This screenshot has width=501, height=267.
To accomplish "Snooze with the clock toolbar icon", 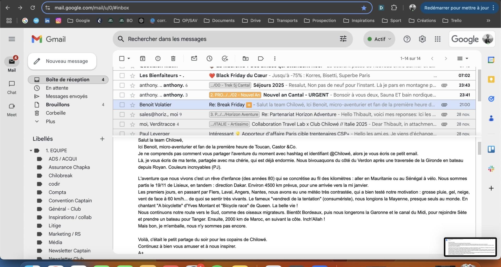I will (x=210, y=58).
